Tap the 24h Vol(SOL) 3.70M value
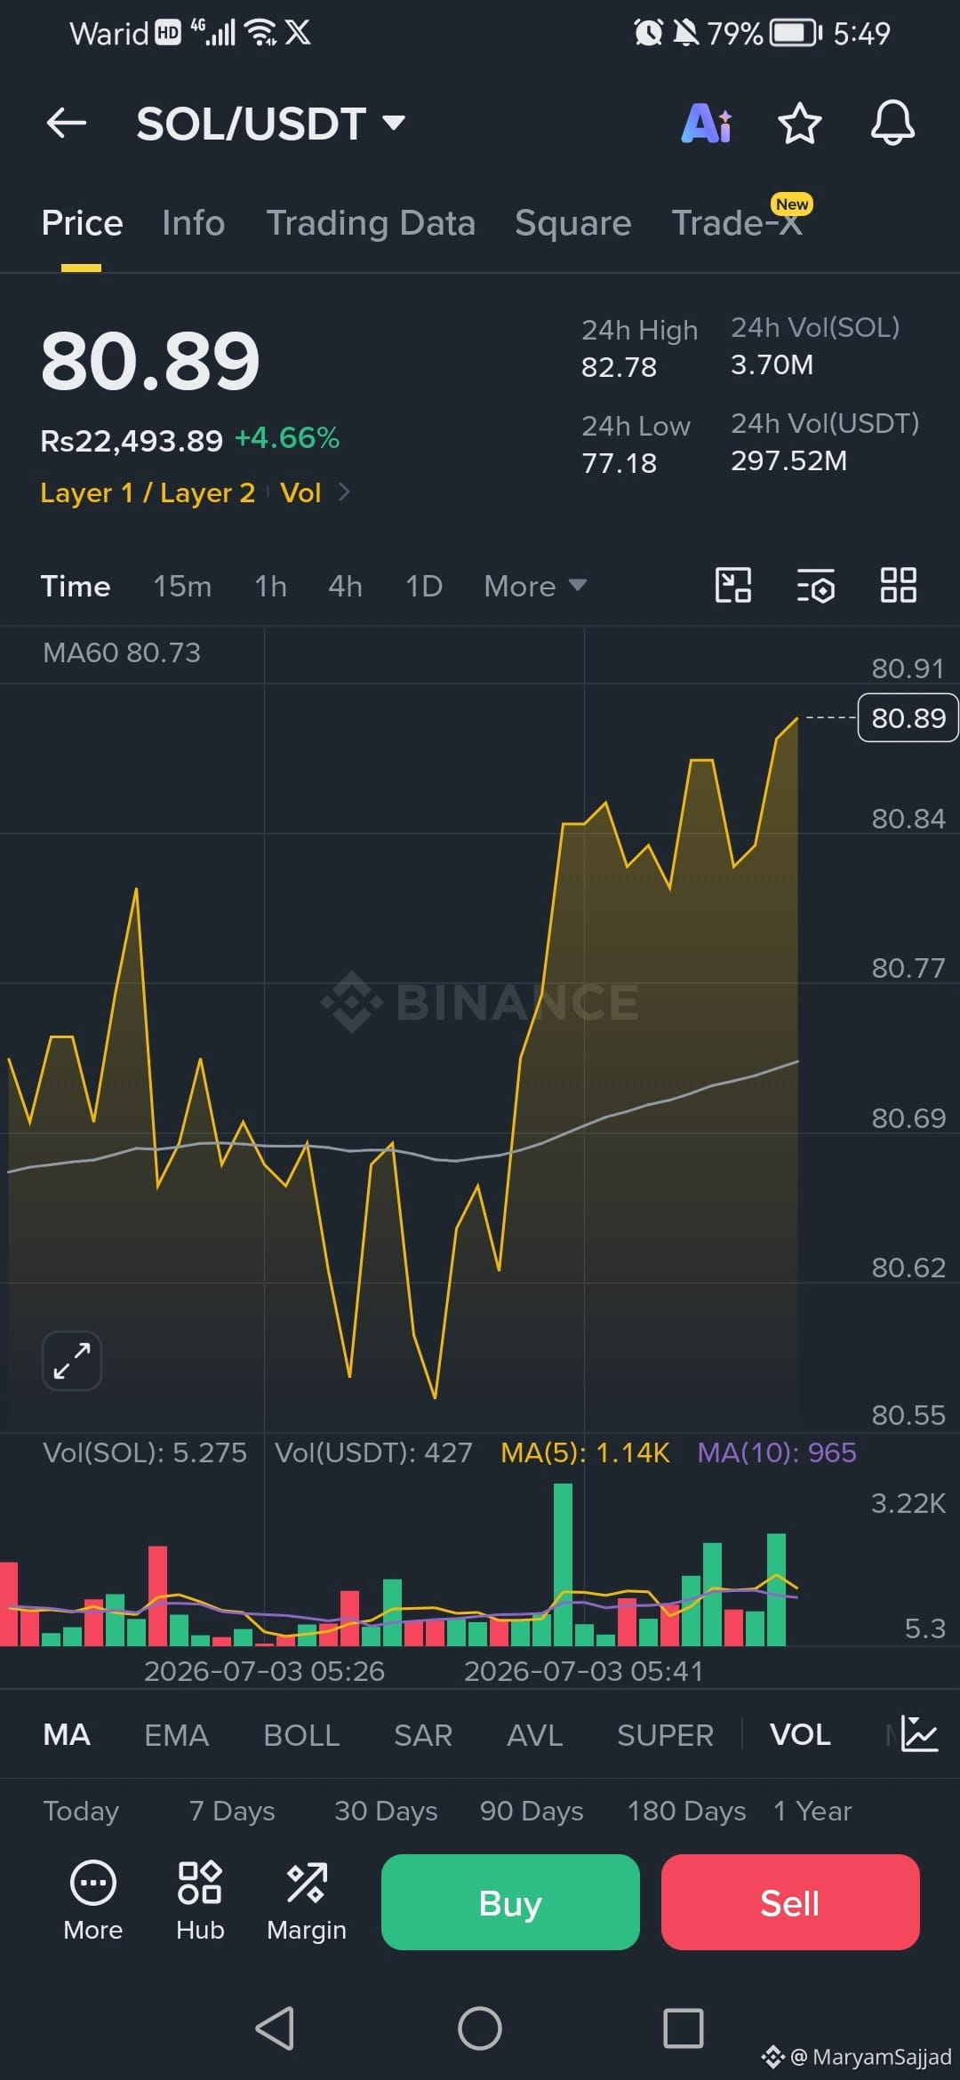This screenshot has height=2080, width=960. pyautogui.click(x=772, y=364)
